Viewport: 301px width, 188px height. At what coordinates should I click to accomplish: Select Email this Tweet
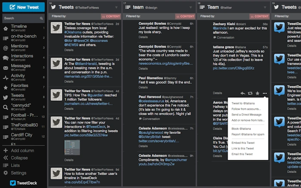(242, 154)
